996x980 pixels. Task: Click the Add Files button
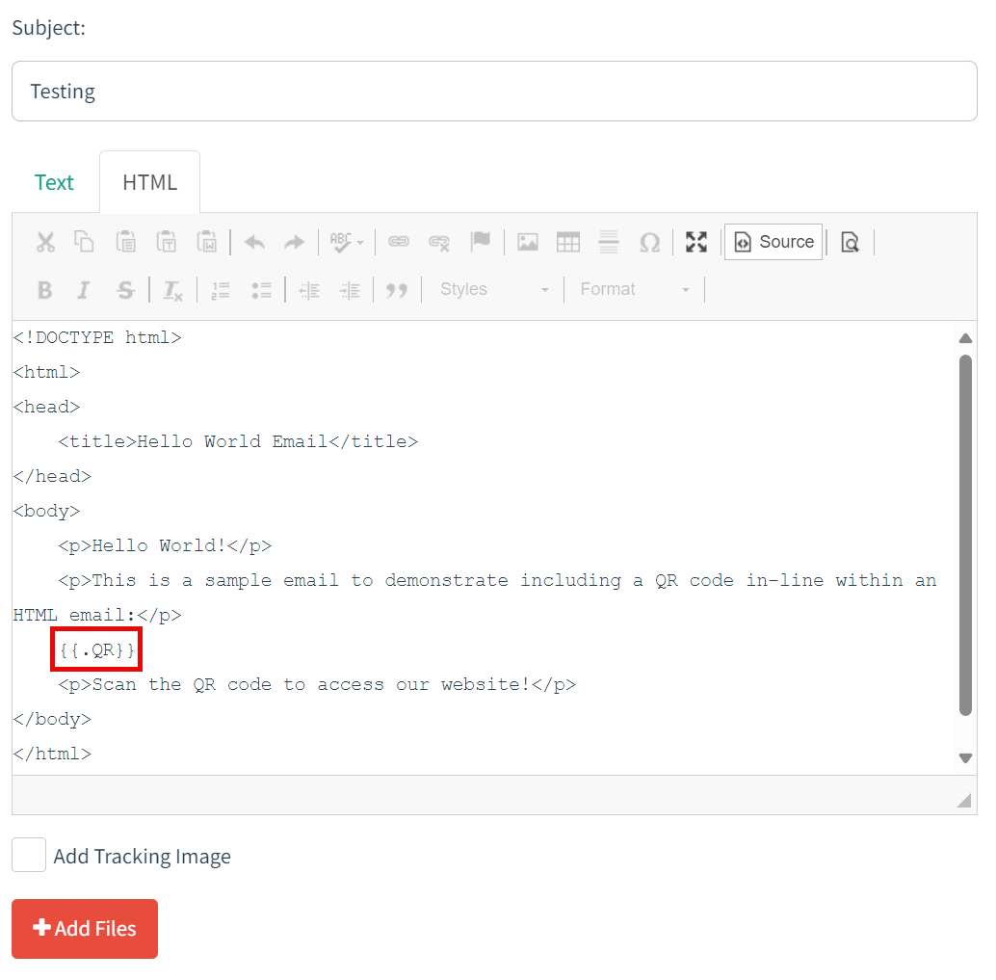coord(85,929)
